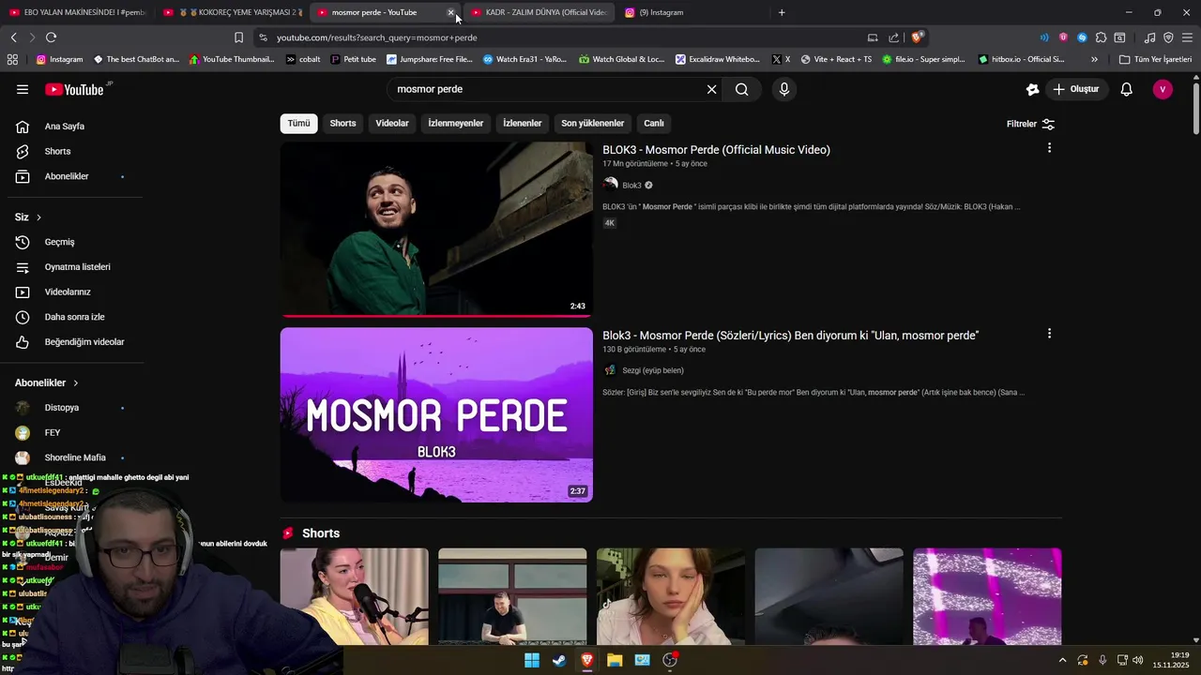Select the Canlı filter chip
1201x675 pixels.
tap(654, 124)
